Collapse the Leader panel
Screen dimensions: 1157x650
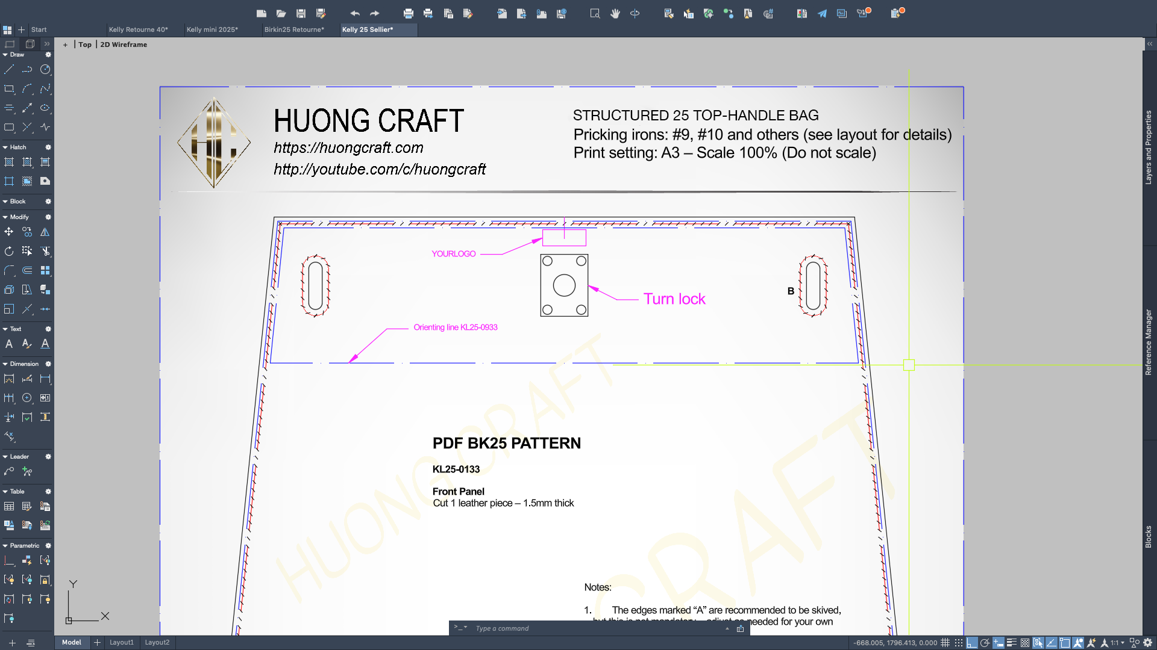click(5, 457)
